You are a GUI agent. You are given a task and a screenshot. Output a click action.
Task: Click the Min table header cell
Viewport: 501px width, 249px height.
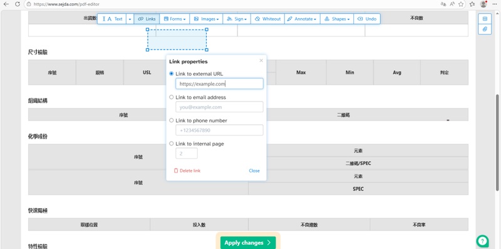(350, 72)
